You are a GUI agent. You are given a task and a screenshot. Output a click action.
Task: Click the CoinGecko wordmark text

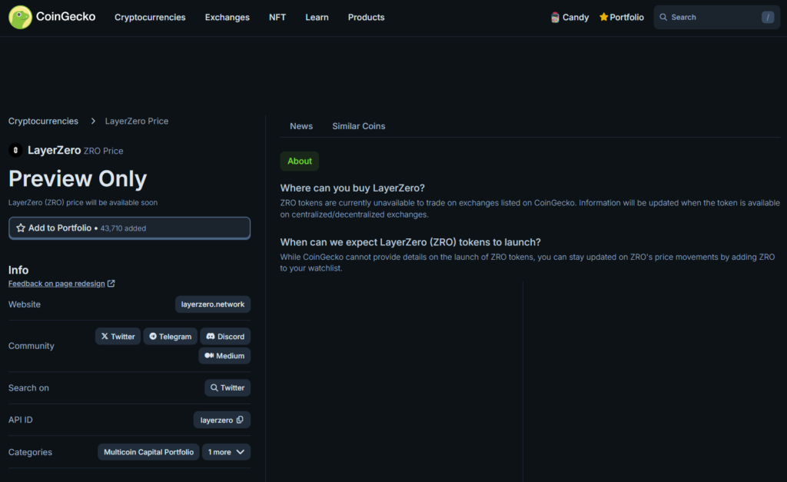(66, 17)
